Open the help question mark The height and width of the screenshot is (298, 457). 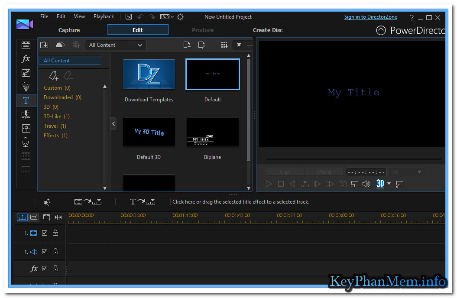pyautogui.click(x=412, y=18)
